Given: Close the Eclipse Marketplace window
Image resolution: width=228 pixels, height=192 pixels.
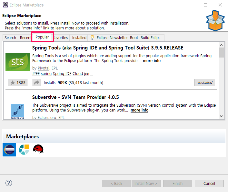Looking at the screenshot, I should (220, 5).
